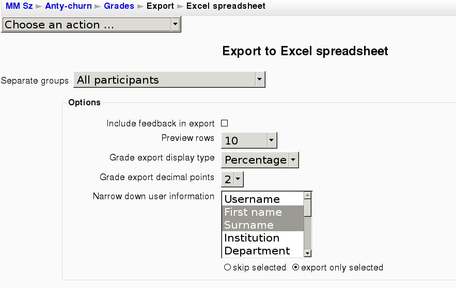The height and width of the screenshot is (288, 456).
Task: Open the Choose an action dropdown
Action: (91, 24)
